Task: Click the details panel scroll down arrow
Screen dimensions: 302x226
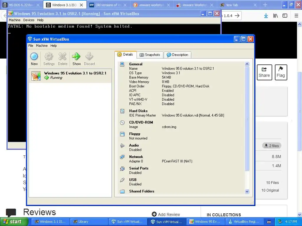Action: tap(247, 191)
